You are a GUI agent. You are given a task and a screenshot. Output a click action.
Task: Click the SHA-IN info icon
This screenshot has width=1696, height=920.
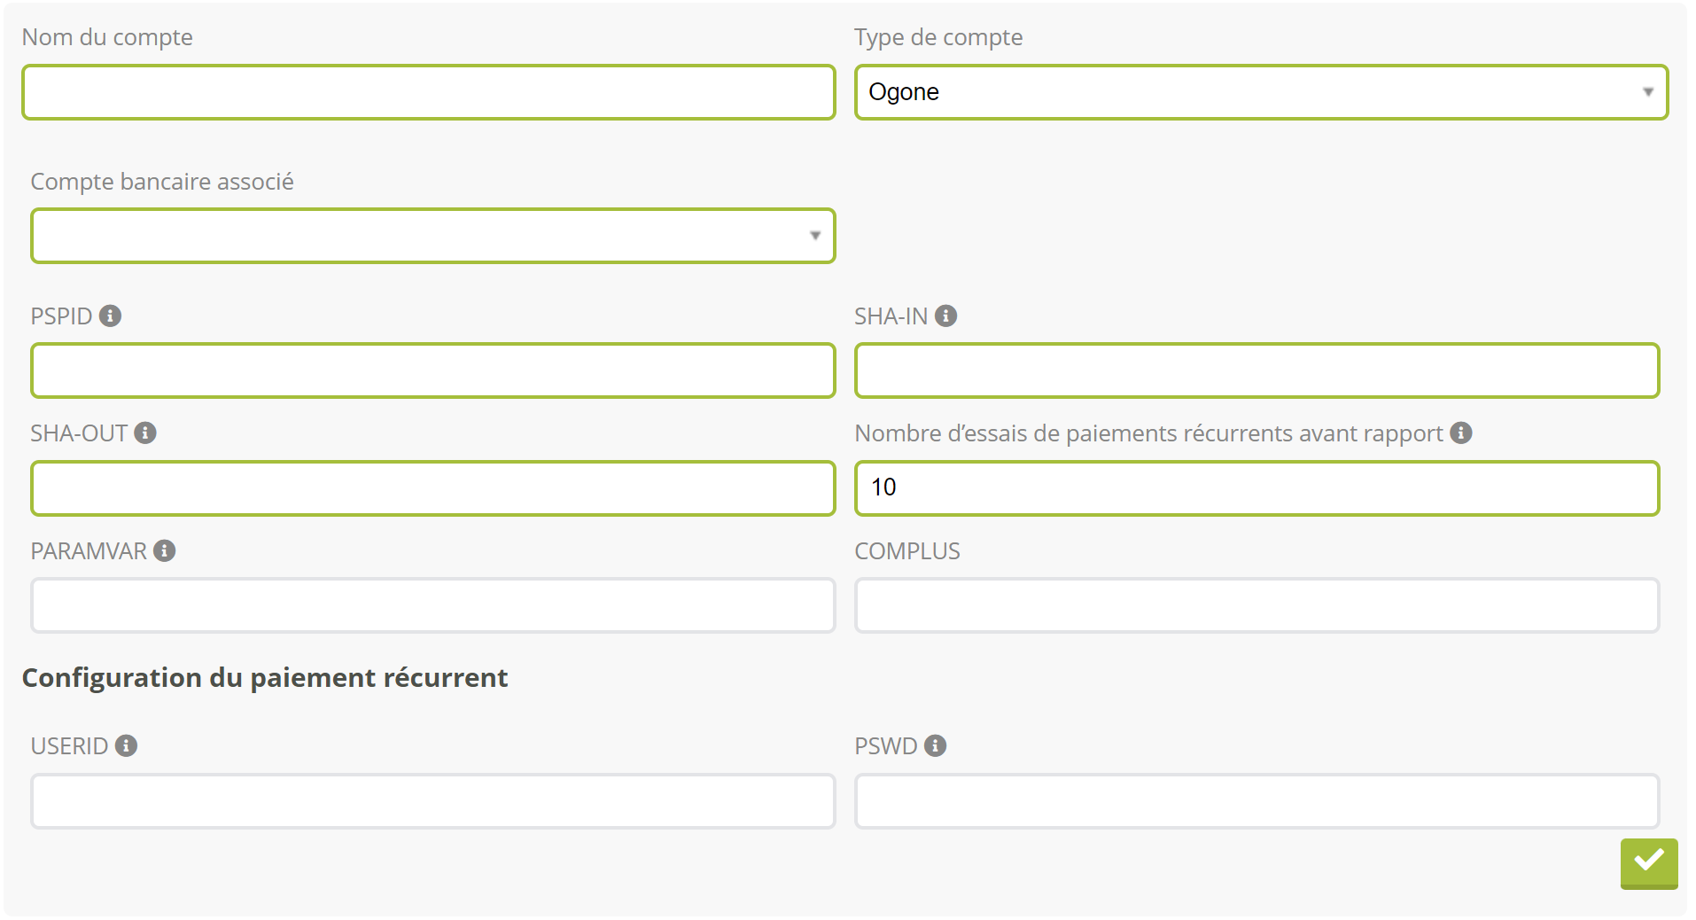pyautogui.click(x=945, y=316)
